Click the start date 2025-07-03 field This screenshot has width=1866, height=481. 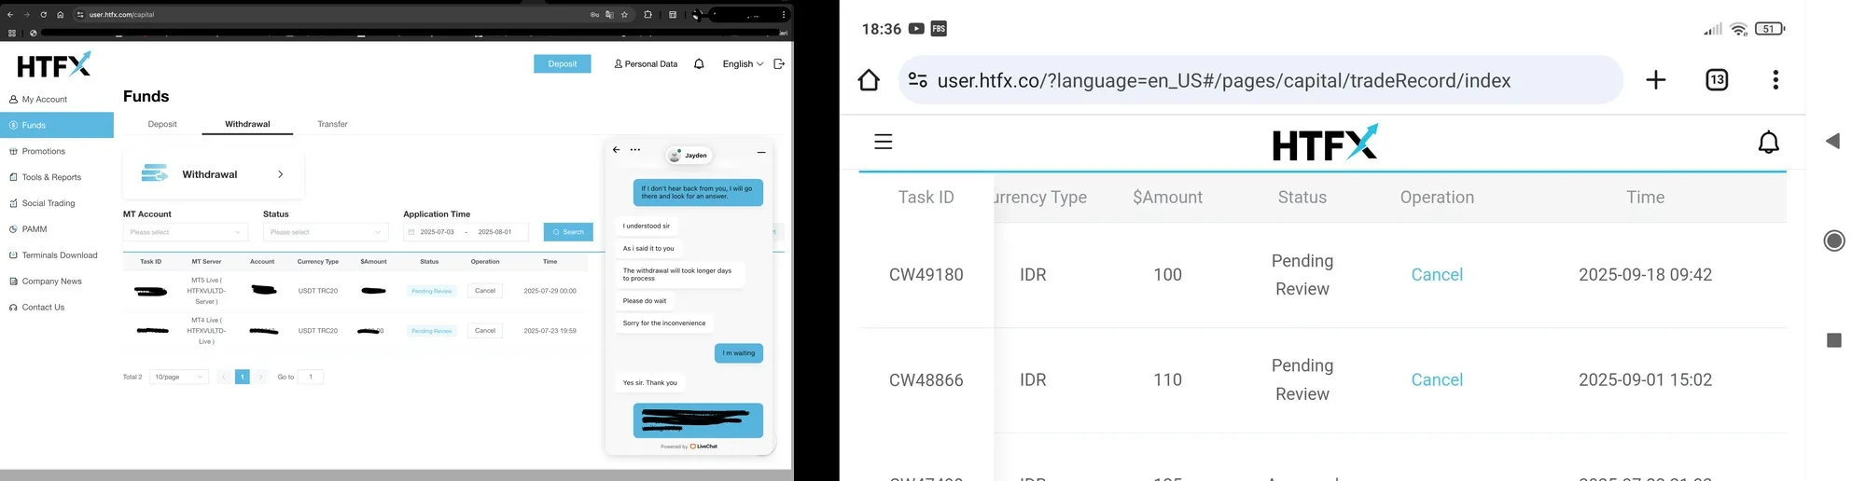click(437, 232)
